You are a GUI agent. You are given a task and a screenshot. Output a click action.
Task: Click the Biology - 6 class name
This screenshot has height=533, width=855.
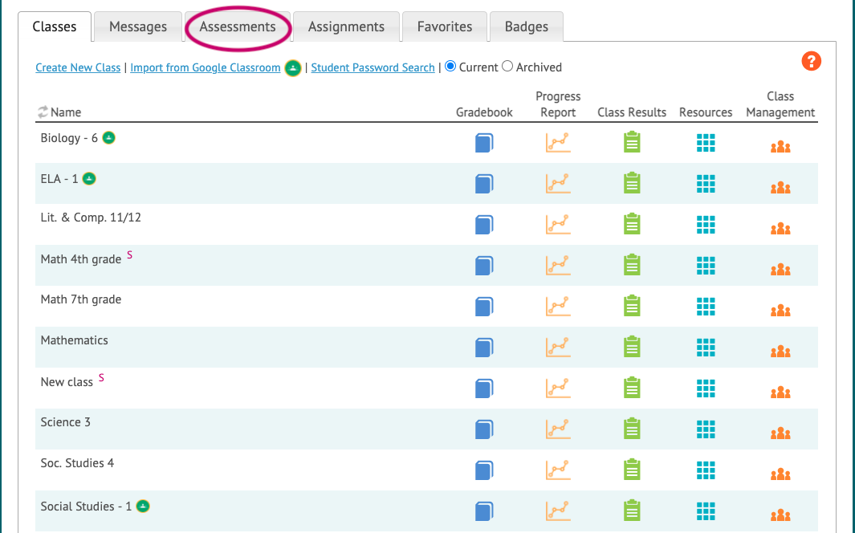click(69, 138)
